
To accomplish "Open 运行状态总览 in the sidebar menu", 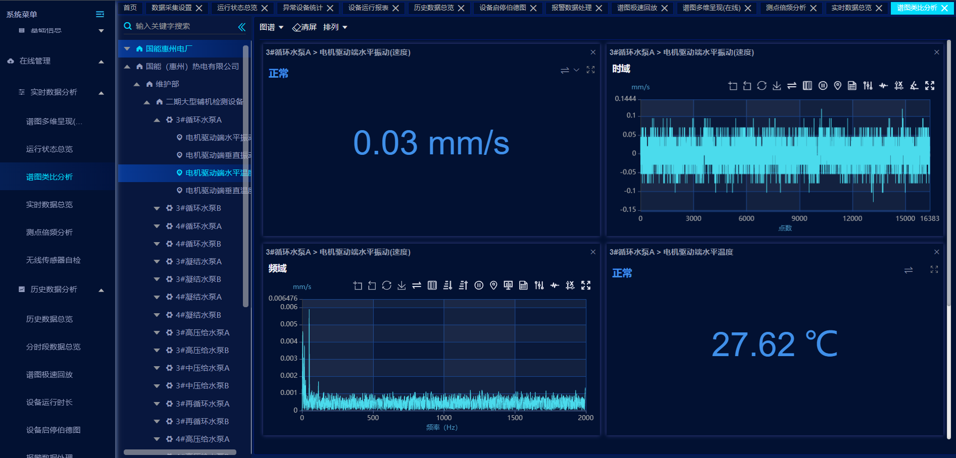I will coord(49,149).
